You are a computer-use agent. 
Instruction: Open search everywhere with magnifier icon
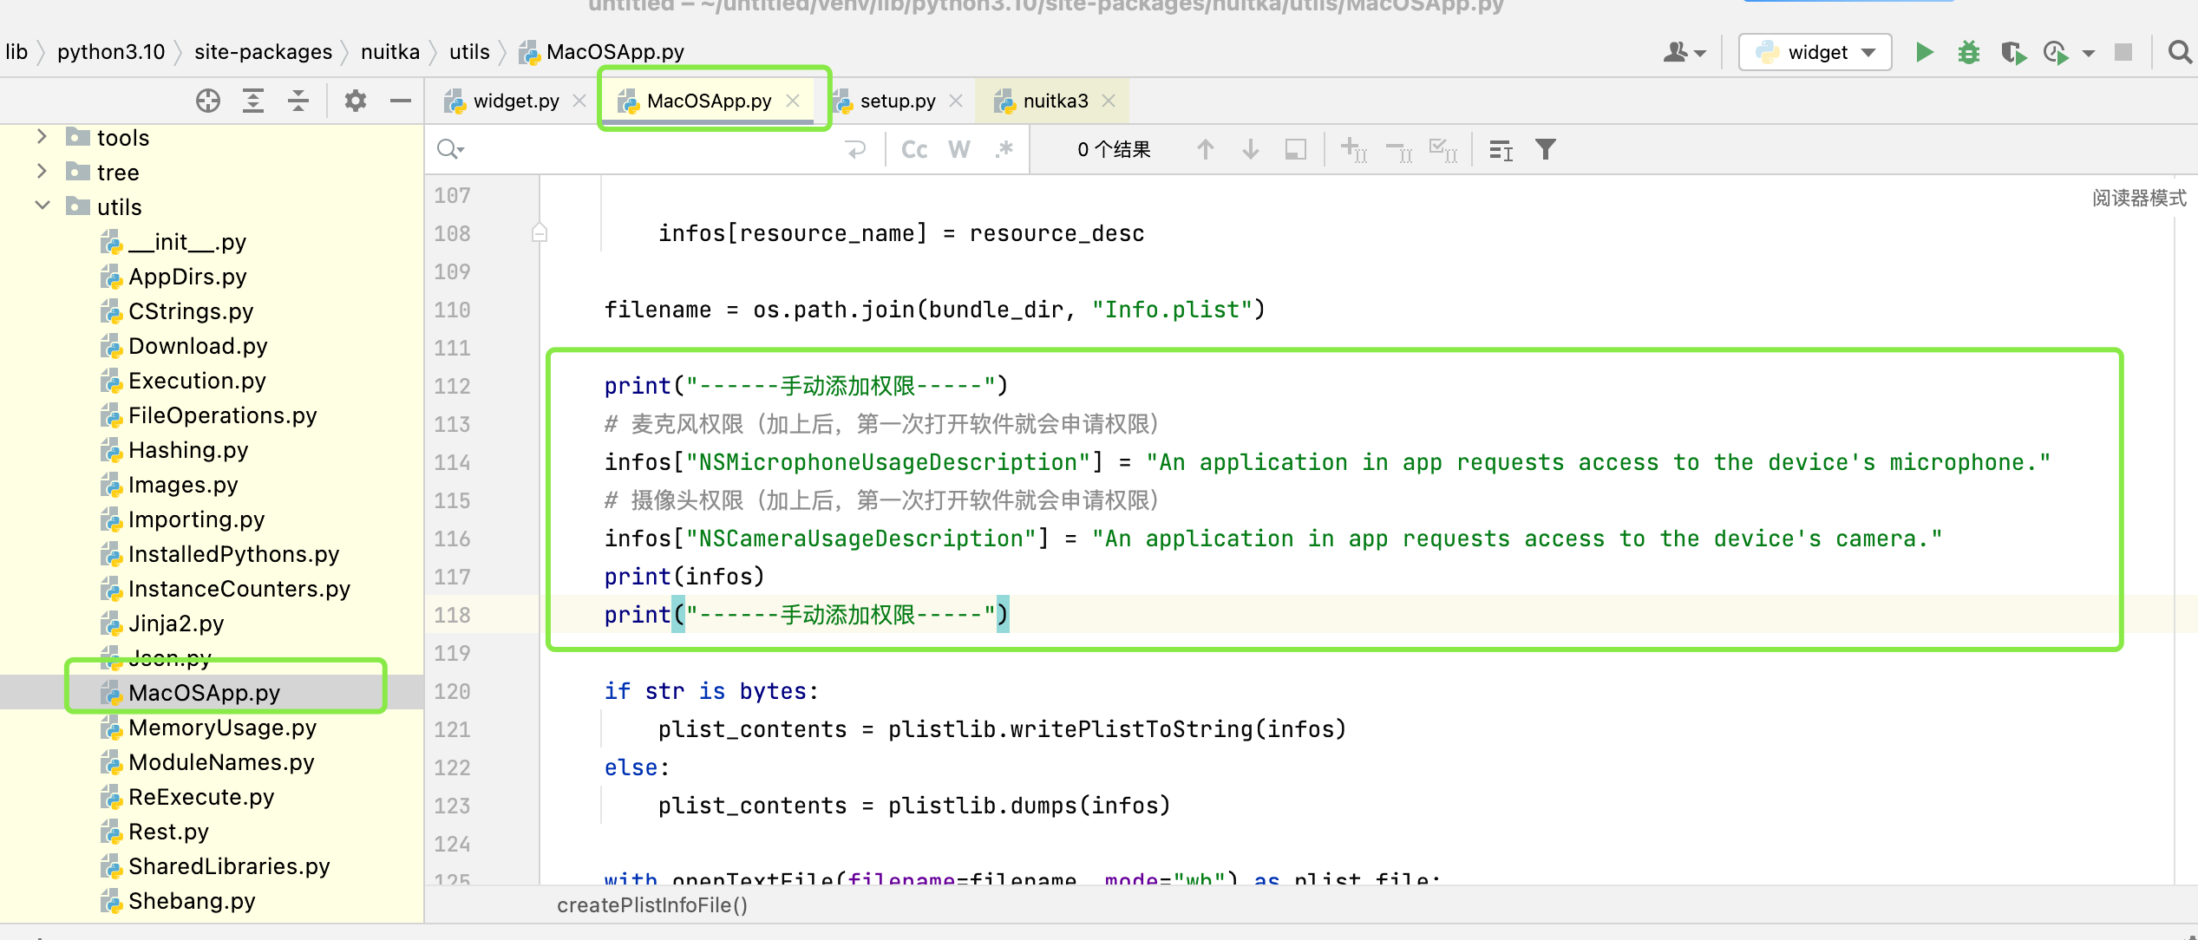tap(2180, 52)
